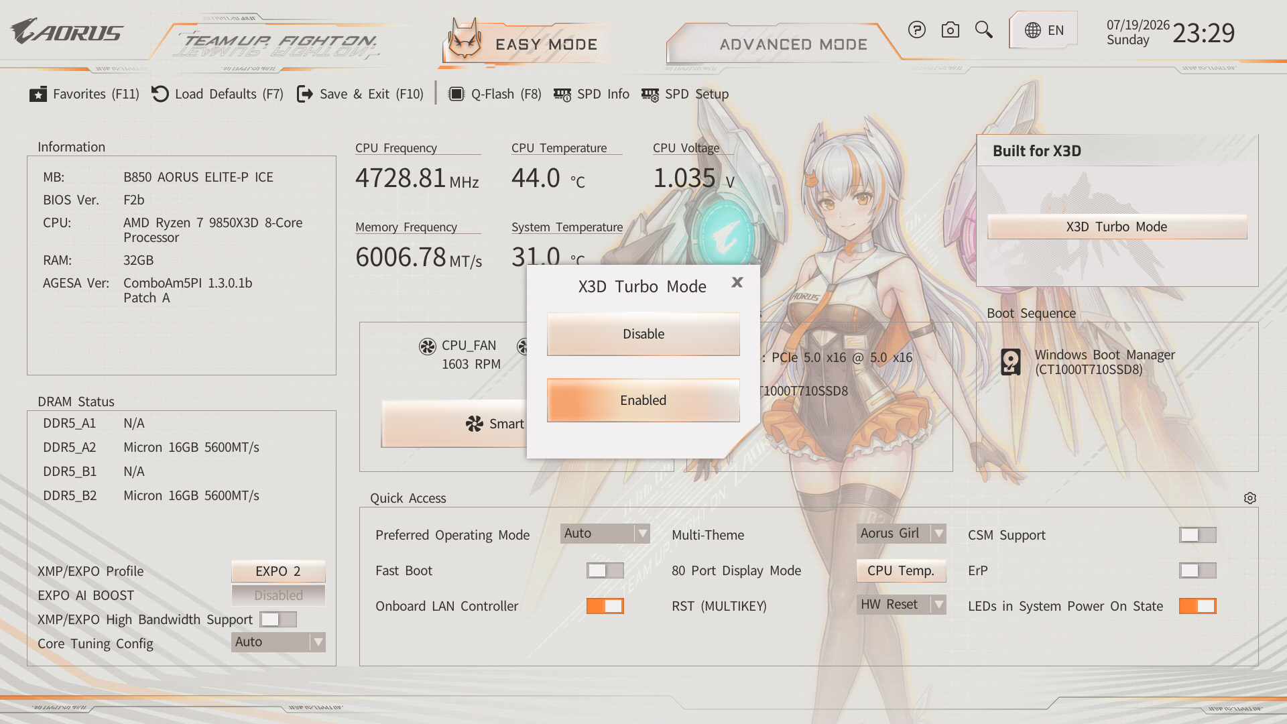Click the CPU_FAN fan icon
This screenshot has height=724, width=1287.
point(428,346)
